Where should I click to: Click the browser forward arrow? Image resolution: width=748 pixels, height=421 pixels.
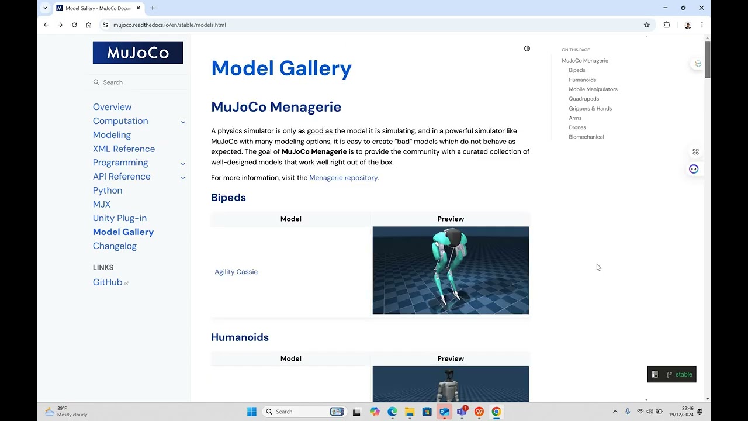60,25
